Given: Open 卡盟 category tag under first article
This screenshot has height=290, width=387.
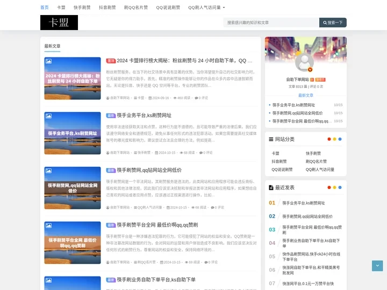Looking at the screenshot, I should (x=141, y=98).
